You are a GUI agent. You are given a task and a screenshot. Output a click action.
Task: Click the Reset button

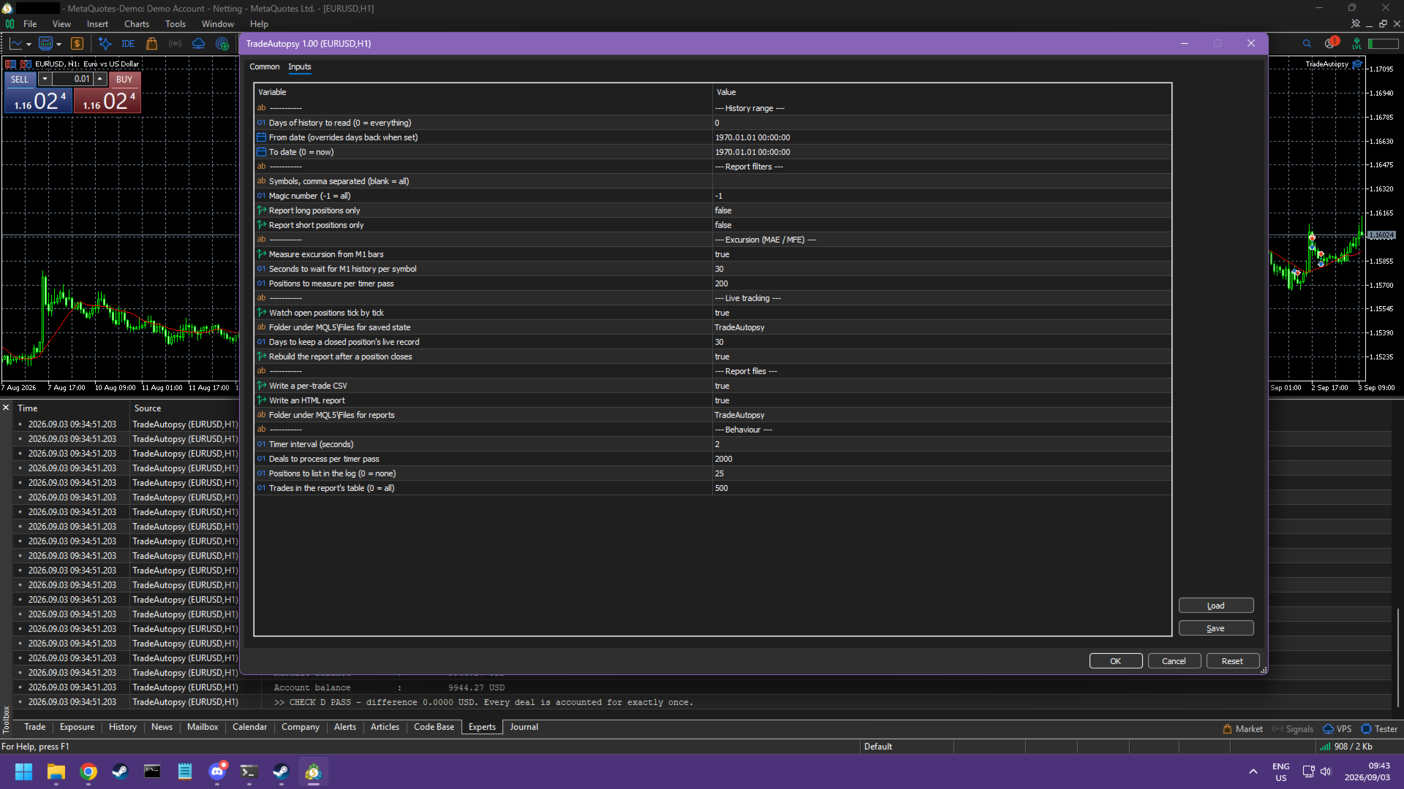point(1232,661)
